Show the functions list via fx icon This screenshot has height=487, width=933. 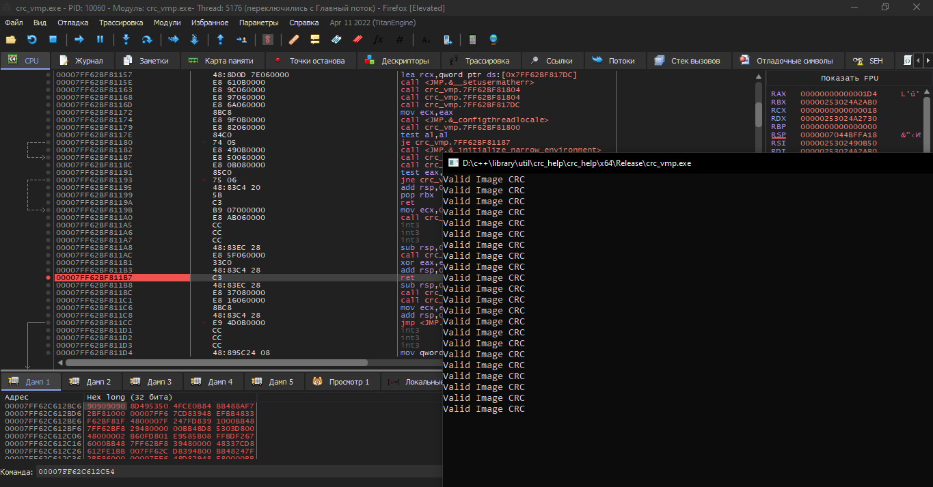click(378, 40)
